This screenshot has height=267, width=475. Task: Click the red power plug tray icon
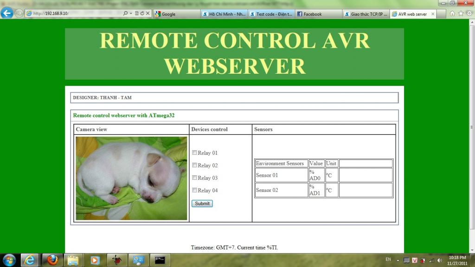pyautogui.click(x=423, y=261)
